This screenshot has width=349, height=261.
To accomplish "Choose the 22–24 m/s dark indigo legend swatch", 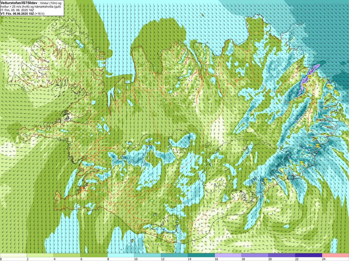I will (309, 255).
